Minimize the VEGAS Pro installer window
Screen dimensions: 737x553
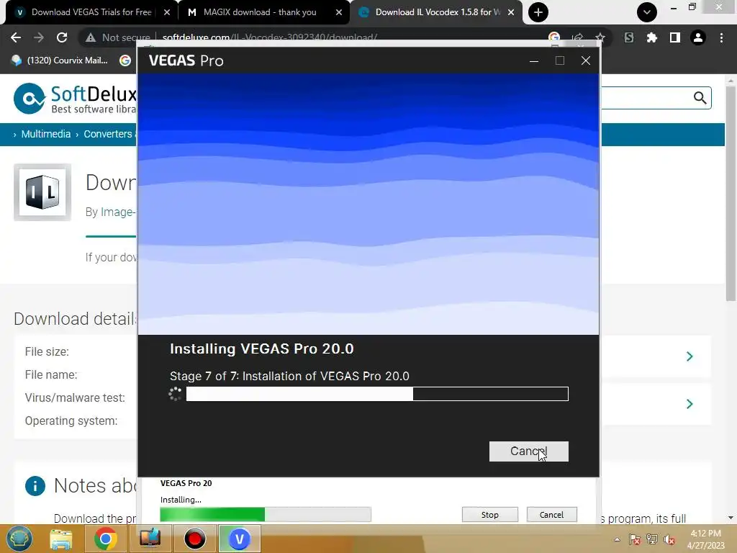(x=534, y=60)
